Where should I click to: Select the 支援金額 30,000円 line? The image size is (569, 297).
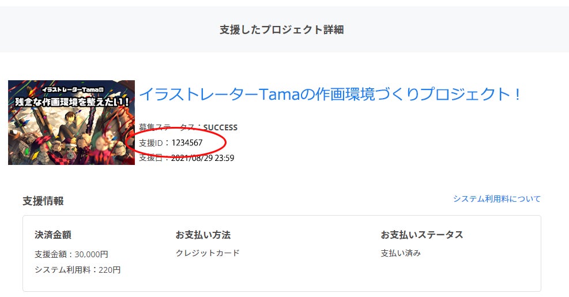(x=71, y=254)
